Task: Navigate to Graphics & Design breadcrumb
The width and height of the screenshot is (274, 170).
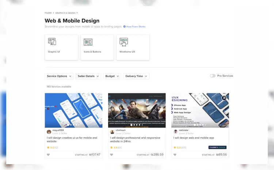Action: 65,13
